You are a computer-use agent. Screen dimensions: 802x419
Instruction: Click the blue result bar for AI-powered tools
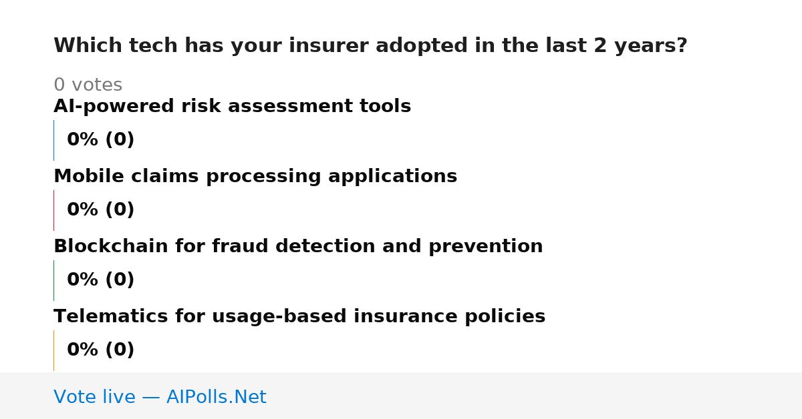pyautogui.click(x=53, y=140)
